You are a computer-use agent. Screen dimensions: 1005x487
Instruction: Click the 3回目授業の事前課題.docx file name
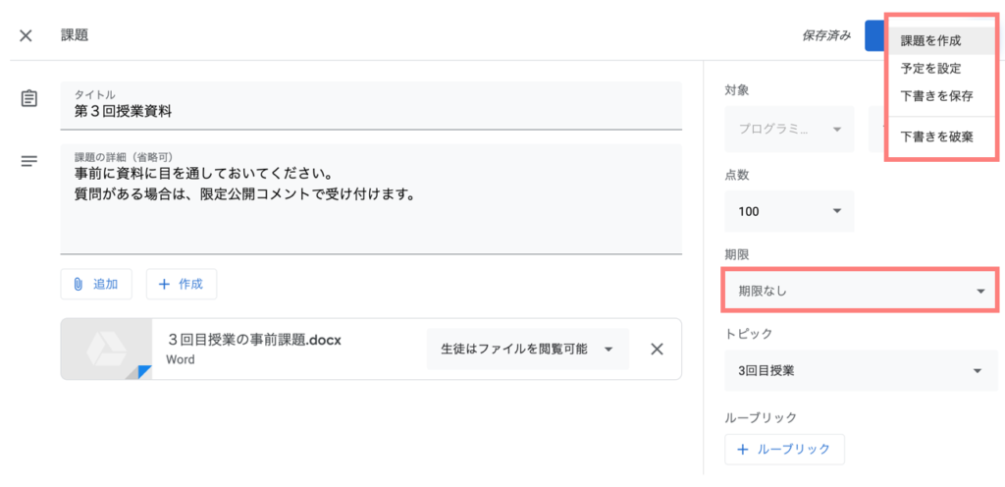pos(254,341)
